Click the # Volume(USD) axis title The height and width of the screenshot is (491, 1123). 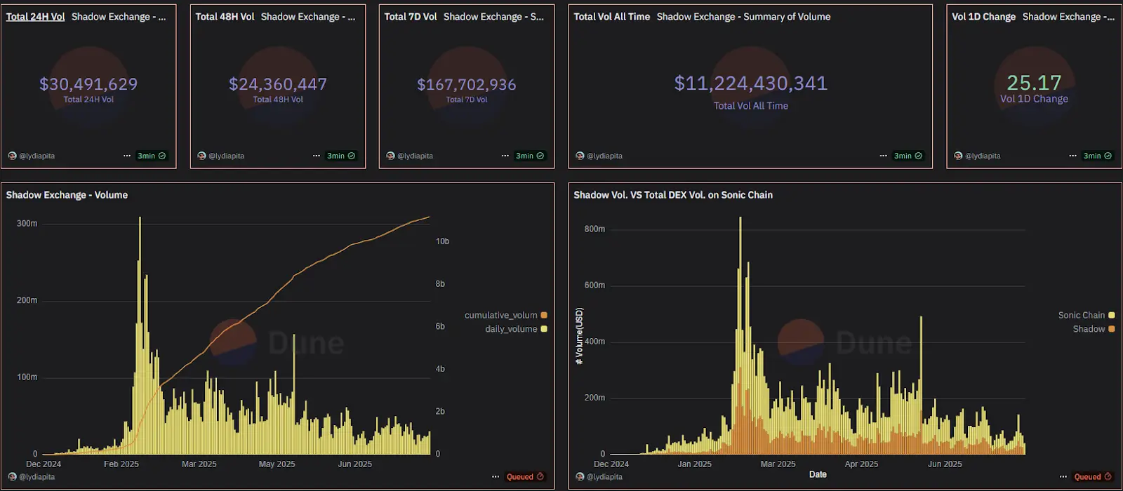579,336
